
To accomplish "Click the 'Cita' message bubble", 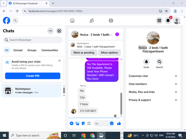I will pos(82,97).
